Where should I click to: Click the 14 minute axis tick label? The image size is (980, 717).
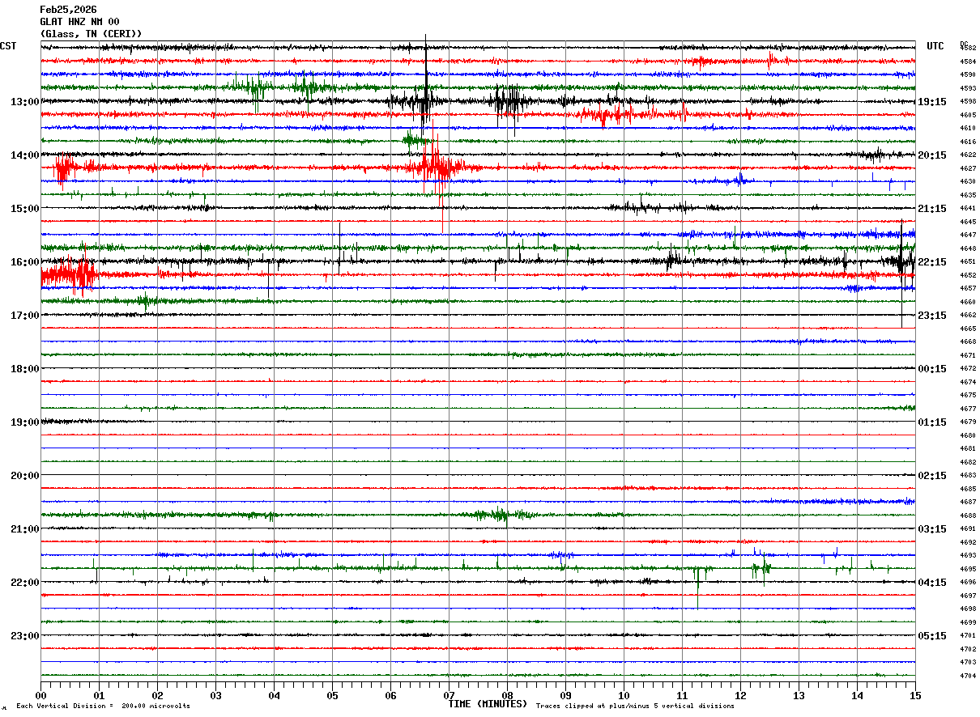tap(857, 695)
